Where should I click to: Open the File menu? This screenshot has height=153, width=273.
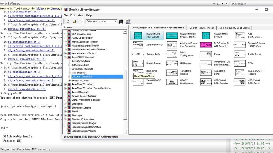click(66, 15)
